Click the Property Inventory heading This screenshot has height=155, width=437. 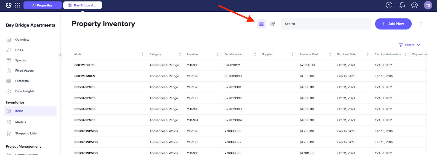tap(103, 24)
